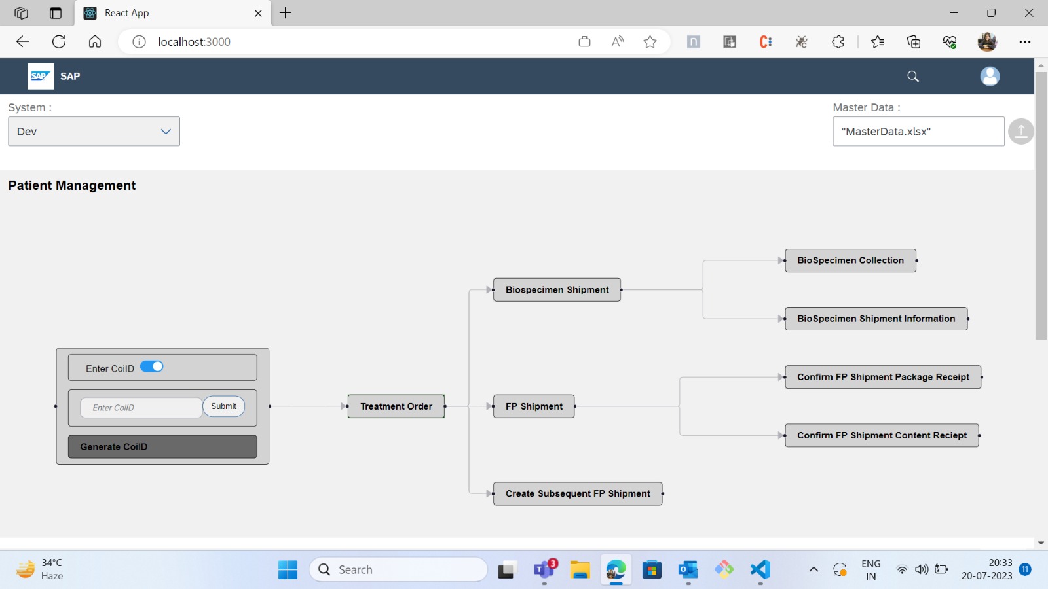
Task: Click inside the Enter CoilID text field
Action: [141, 407]
